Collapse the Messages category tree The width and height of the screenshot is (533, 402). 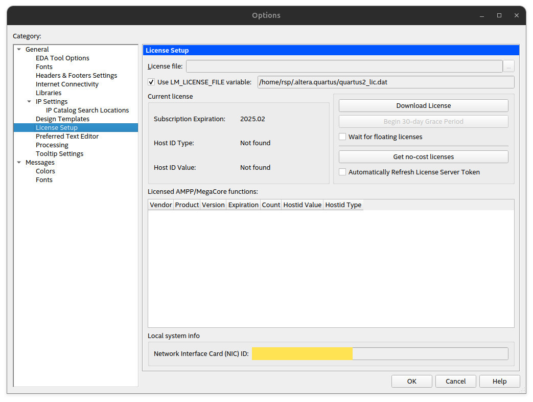pyautogui.click(x=19, y=163)
